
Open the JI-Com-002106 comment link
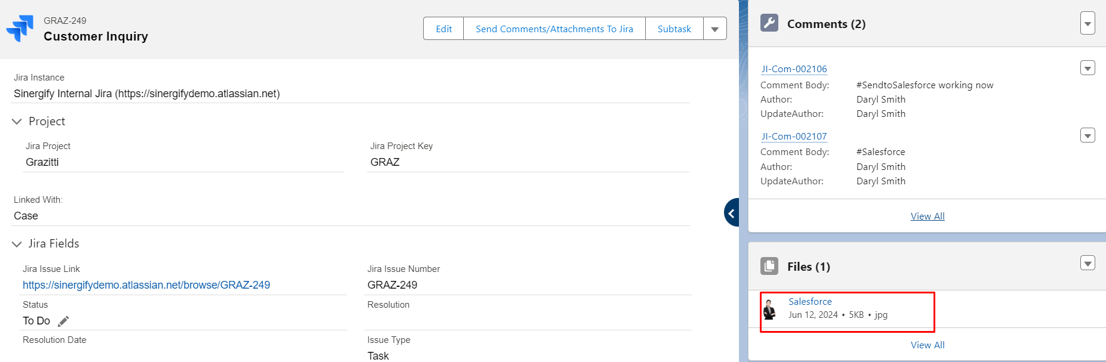click(794, 69)
